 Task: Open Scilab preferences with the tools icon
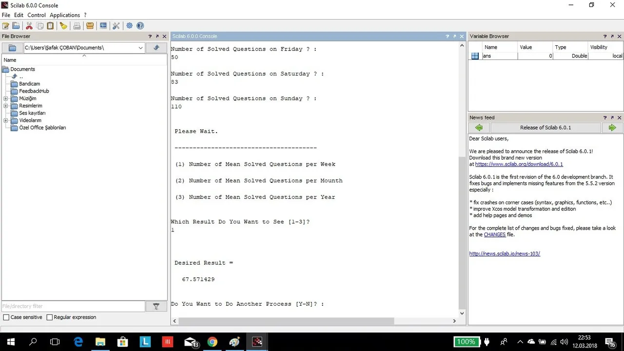click(116, 26)
